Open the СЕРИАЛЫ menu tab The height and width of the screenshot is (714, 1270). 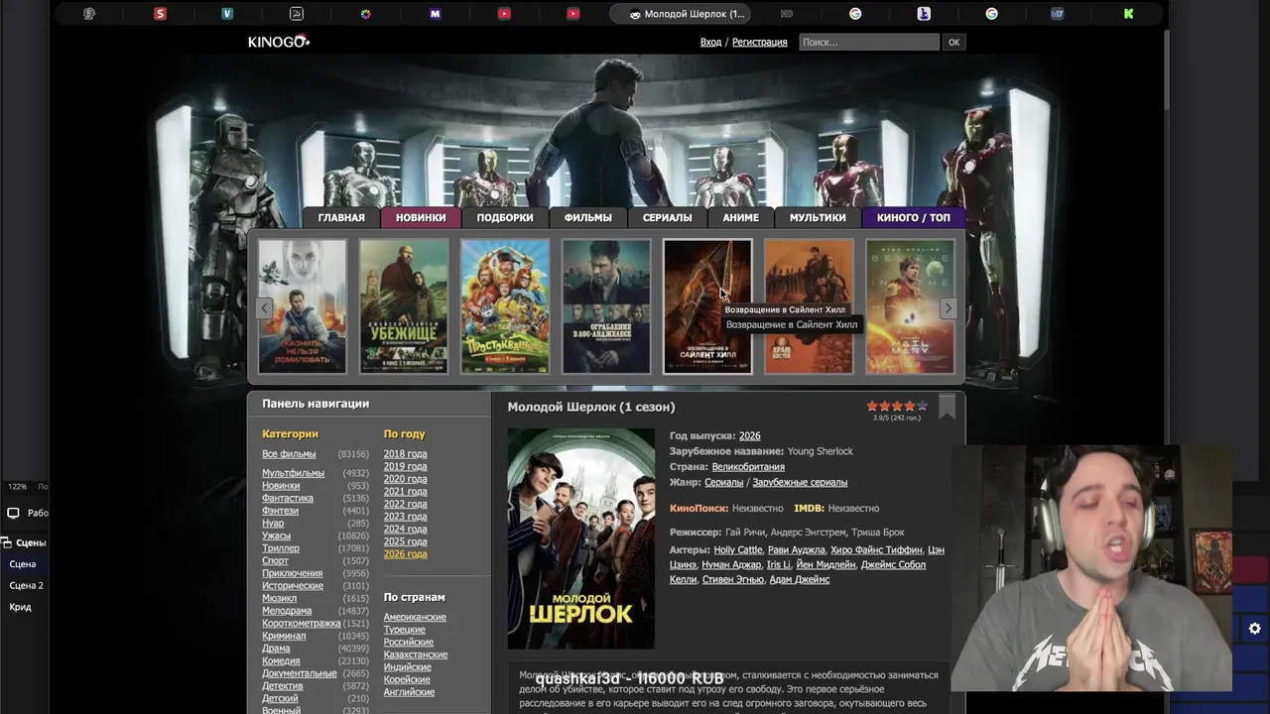[667, 217]
